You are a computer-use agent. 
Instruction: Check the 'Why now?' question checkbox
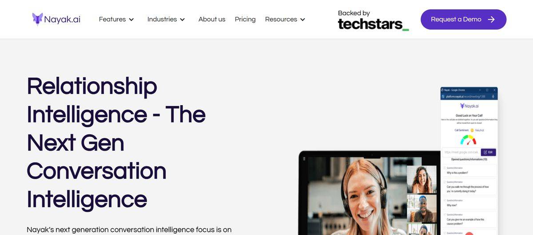(445, 200)
